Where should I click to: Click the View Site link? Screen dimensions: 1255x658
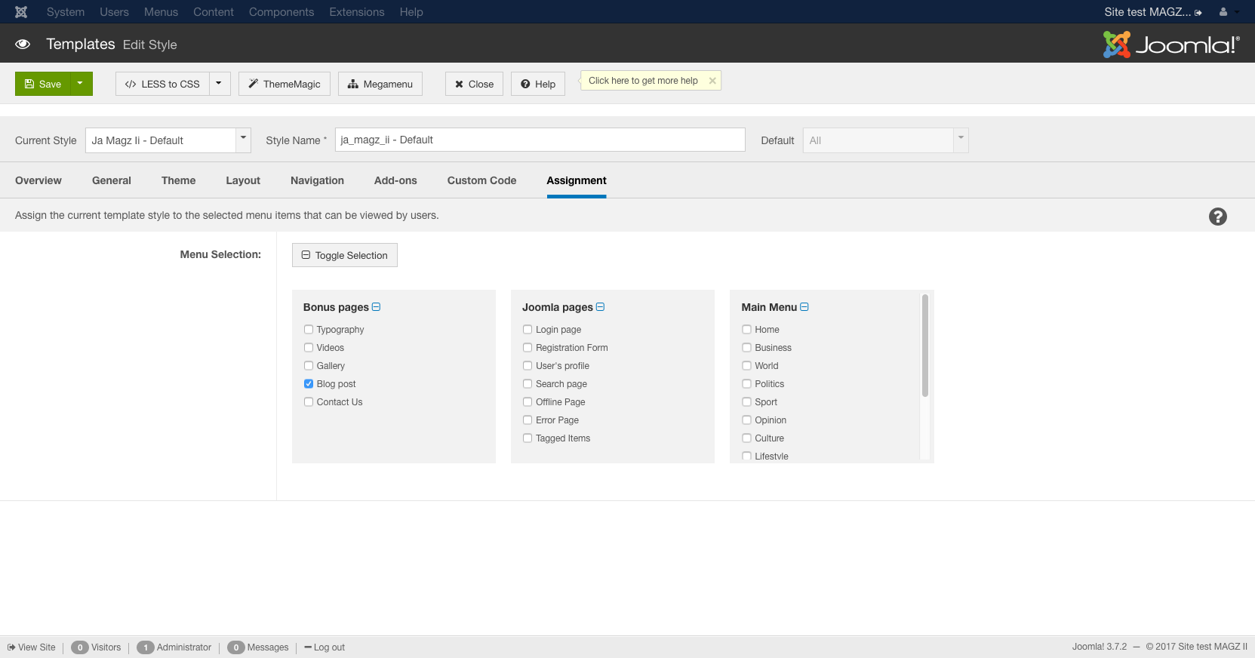click(32, 647)
